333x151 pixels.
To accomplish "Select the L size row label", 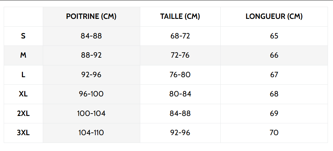I will point(23,74).
